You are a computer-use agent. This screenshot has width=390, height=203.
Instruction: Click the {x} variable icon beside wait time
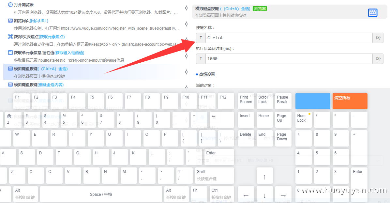tap(378, 58)
